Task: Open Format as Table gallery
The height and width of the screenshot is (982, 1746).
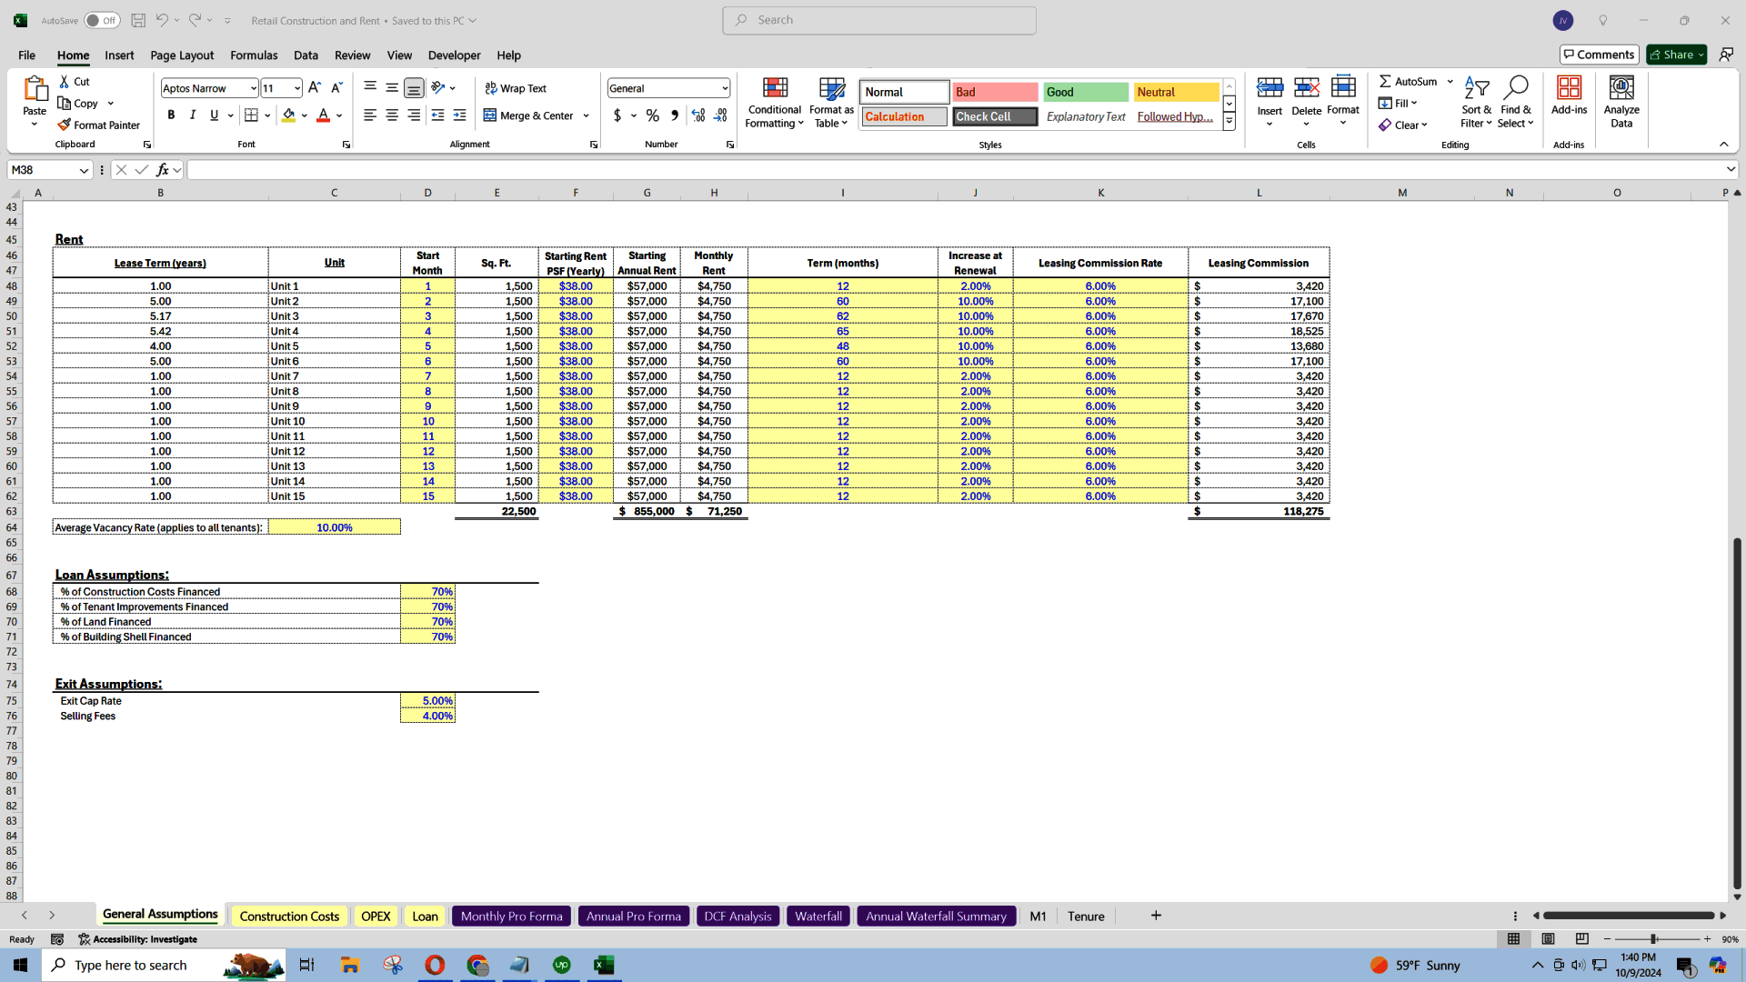Action: 832,102
